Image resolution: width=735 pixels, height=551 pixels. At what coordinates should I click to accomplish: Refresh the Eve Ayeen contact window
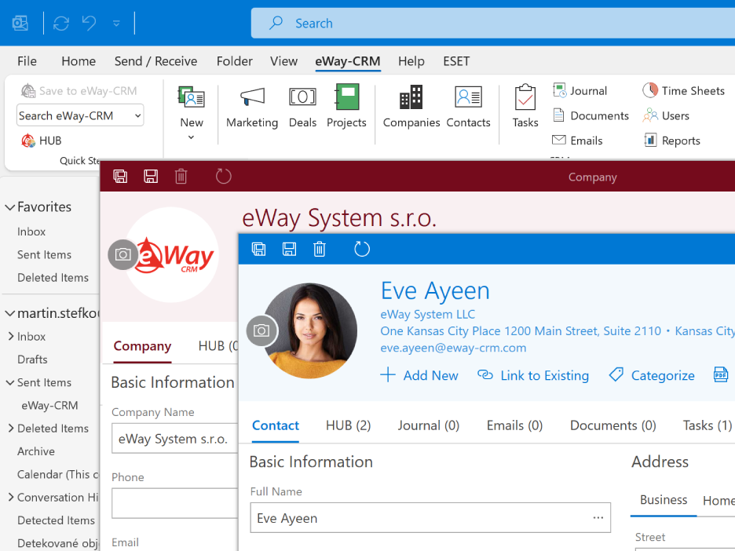coord(361,250)
